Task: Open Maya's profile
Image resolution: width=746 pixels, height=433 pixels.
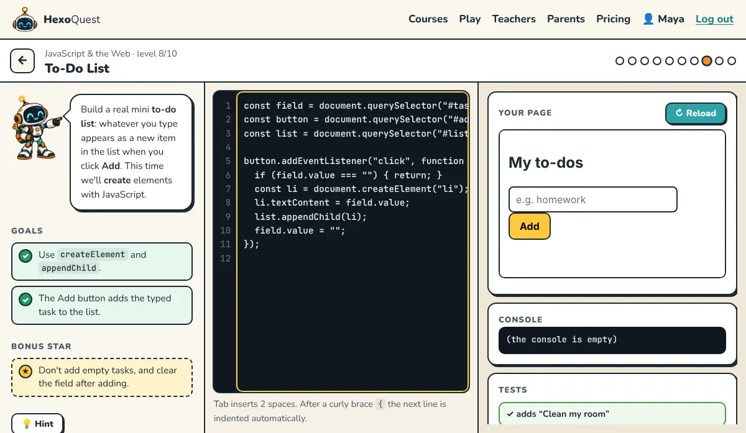Action: click(663, 19)
